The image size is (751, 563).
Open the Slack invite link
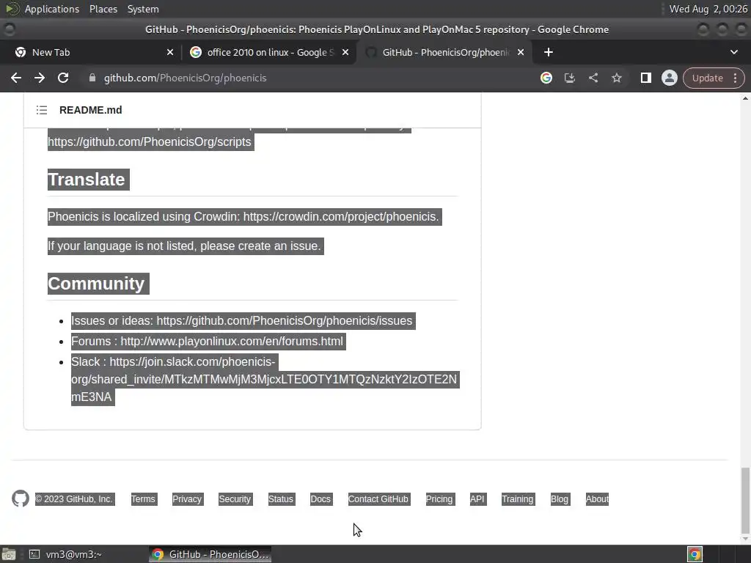click(x=264, y=379)
